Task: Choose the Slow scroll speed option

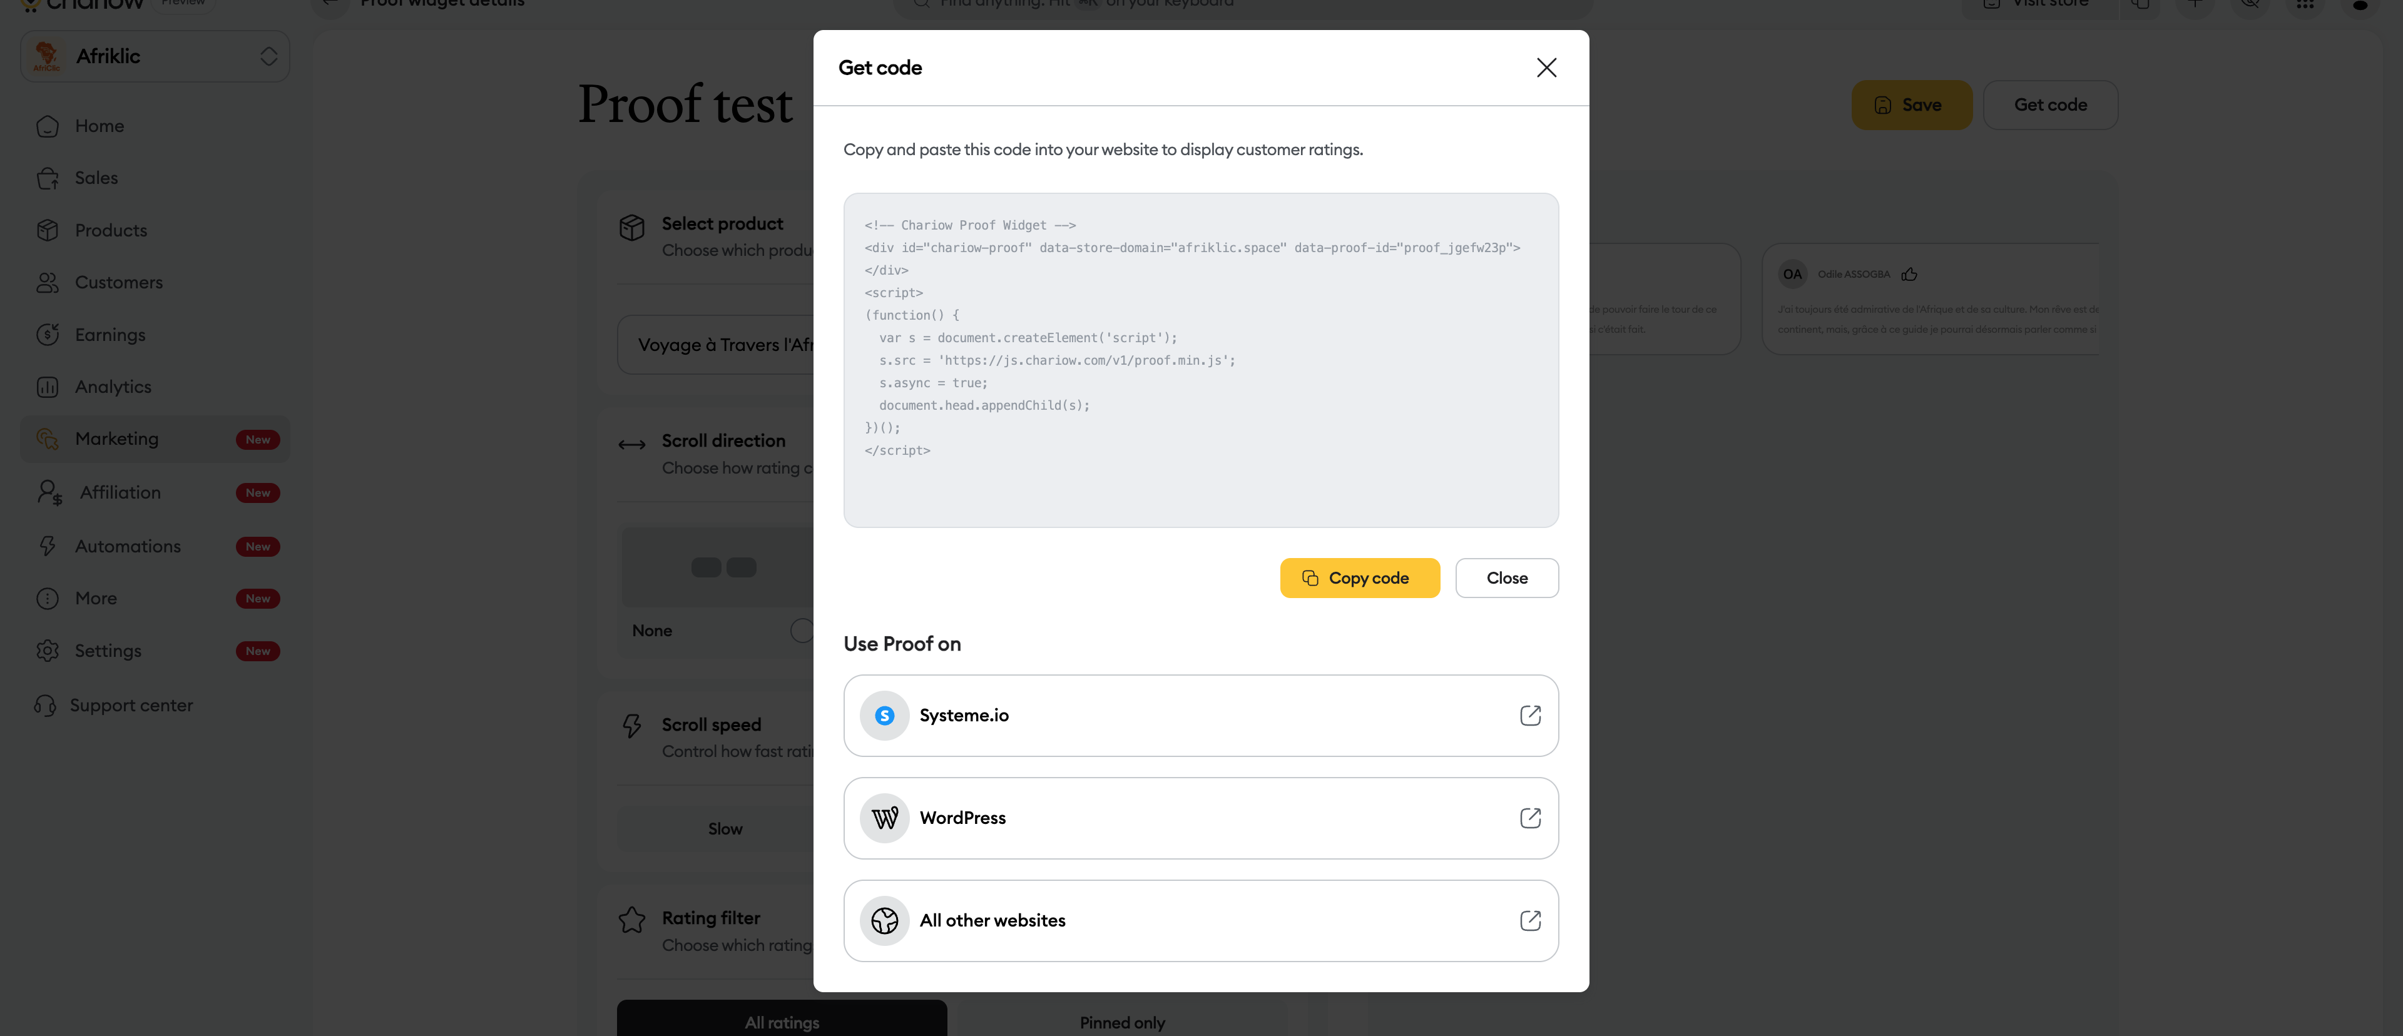Action: 725,829
